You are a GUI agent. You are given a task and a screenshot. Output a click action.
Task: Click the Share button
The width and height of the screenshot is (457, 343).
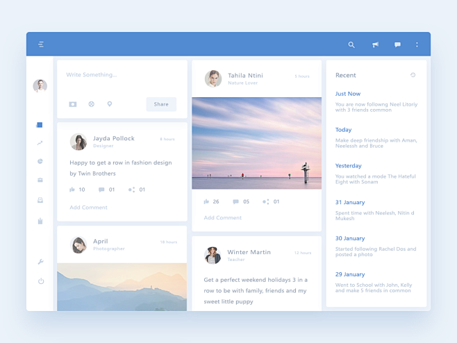pos(161,104)
